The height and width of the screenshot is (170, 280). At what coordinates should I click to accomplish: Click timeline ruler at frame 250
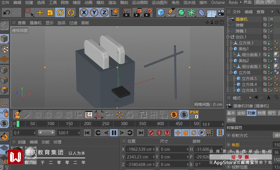point(105,124)
